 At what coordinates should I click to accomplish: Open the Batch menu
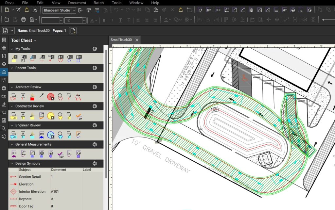pos(98,3)
